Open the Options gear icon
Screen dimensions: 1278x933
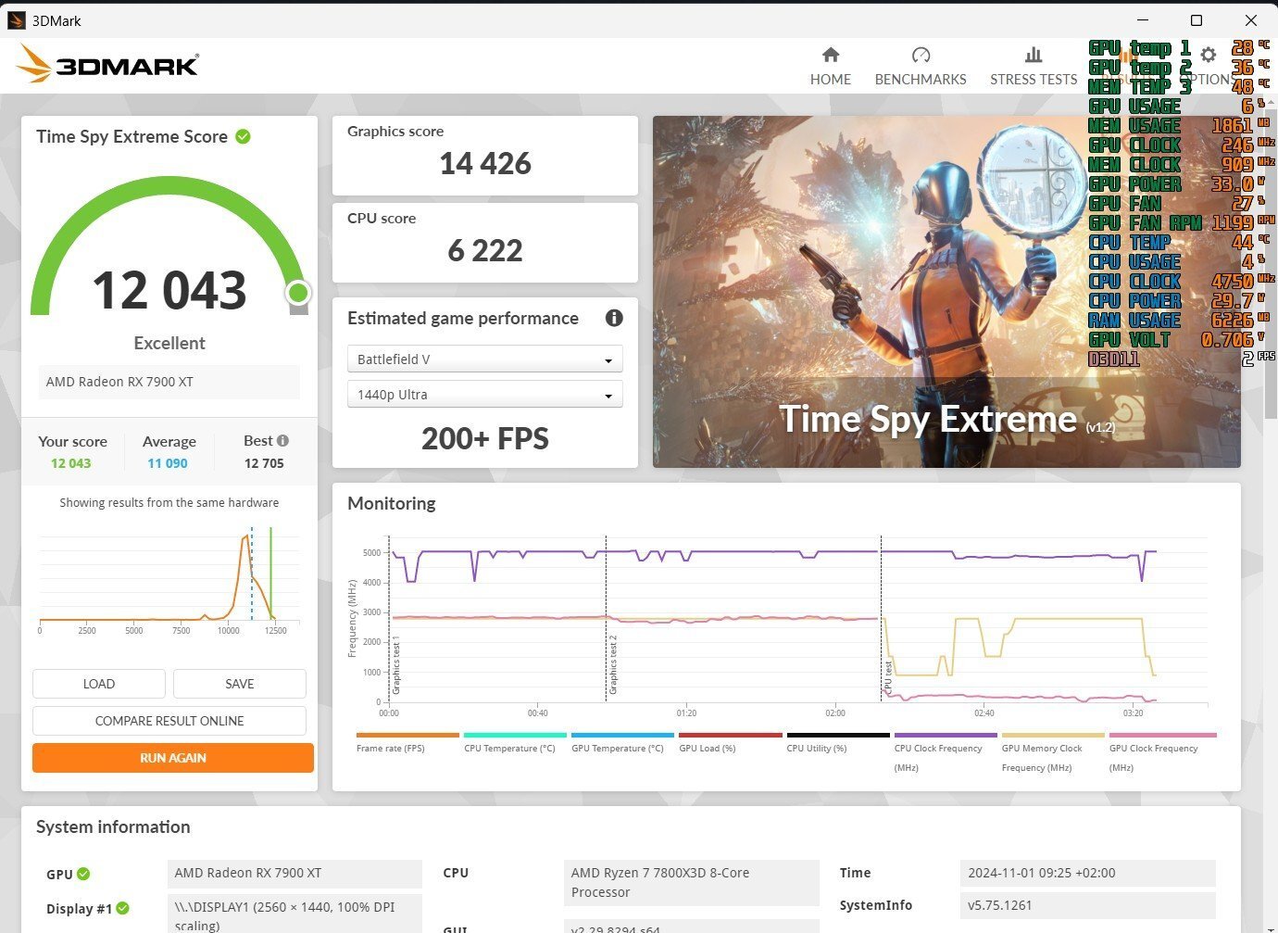click(x=1209, y=55)
